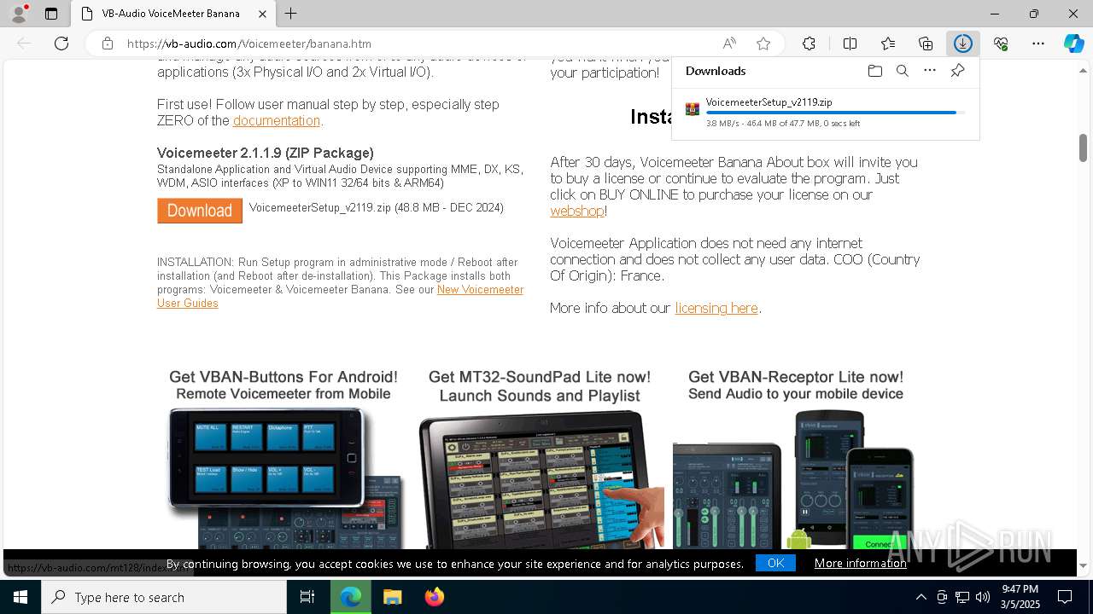
Task: Open the More information cookie link
Action: [861, 563]
